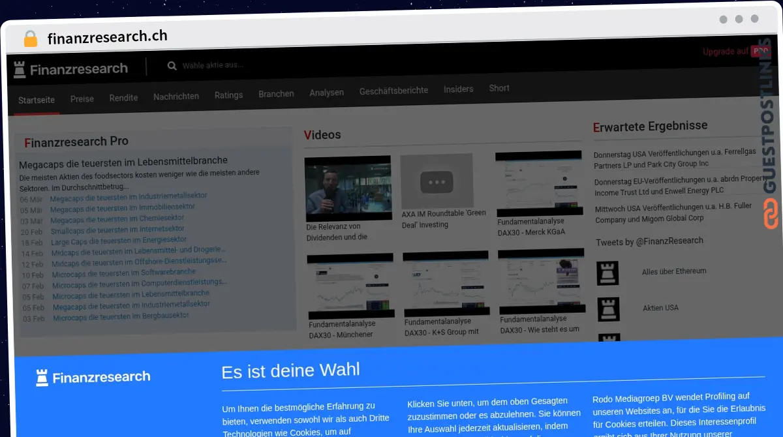Viewport: 783px width, 437px height.
Task: Open Microcaps die teuersten im Bergbausektor
Action: tap(121, 316)
